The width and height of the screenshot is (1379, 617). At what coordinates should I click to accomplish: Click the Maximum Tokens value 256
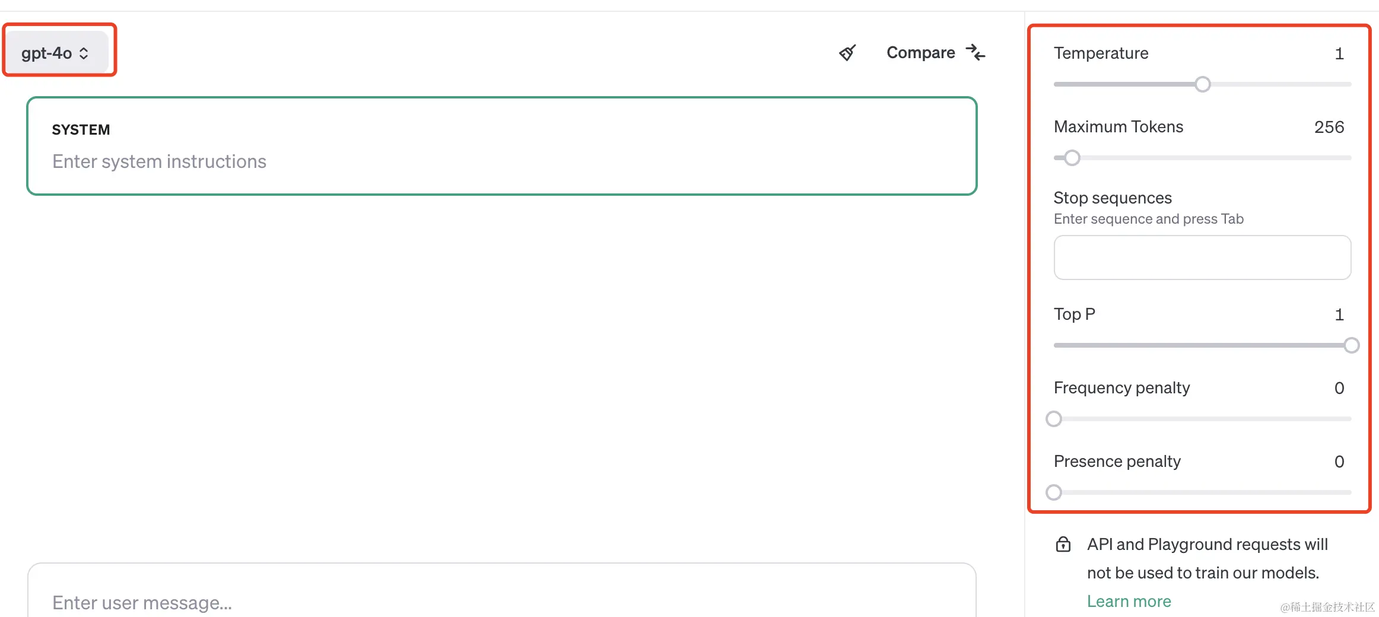1329,127
